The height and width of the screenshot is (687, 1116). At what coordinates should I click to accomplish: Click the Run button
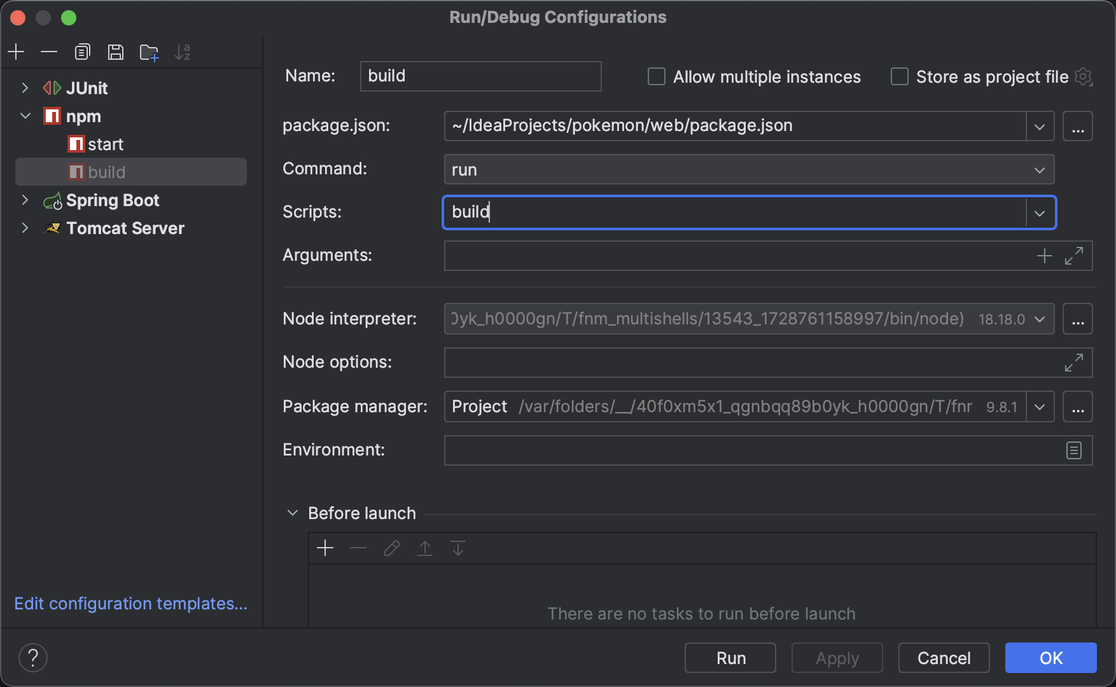coord(730,658)
